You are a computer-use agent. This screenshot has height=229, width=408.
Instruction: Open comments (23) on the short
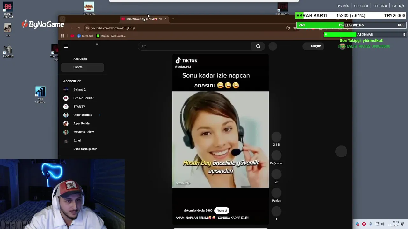(x=276, y=174)
